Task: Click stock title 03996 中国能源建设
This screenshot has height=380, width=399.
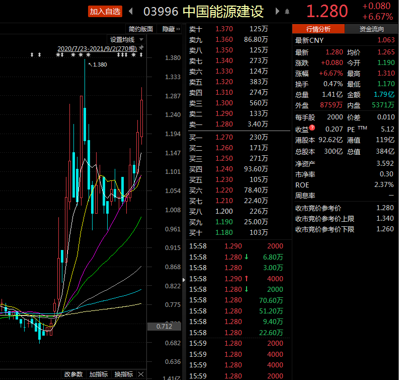Action: tap(203, 12)
